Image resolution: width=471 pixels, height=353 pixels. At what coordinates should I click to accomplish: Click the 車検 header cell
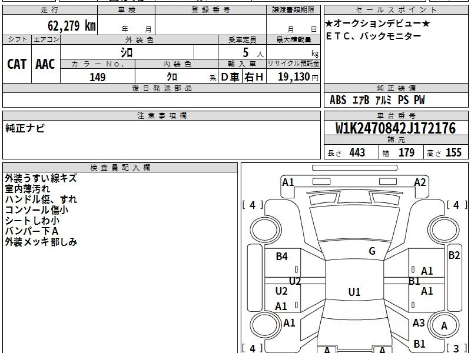click(126, 10)
